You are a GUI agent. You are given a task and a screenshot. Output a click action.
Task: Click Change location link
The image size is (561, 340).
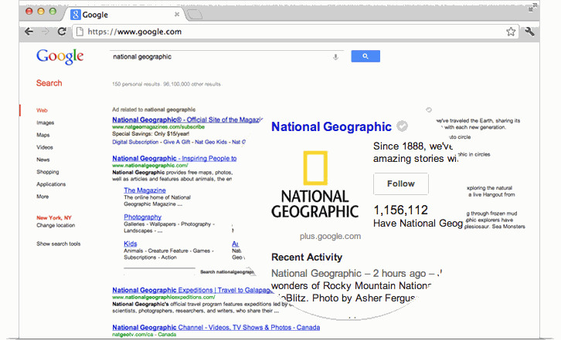click(56, 225)
